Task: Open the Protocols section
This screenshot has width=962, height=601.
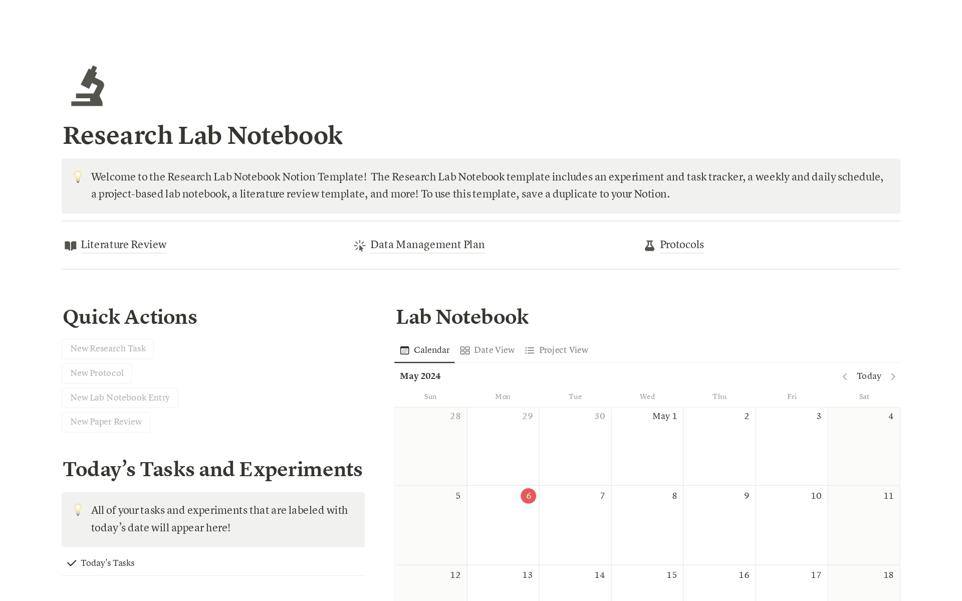Action: click(x=680, y=245)
